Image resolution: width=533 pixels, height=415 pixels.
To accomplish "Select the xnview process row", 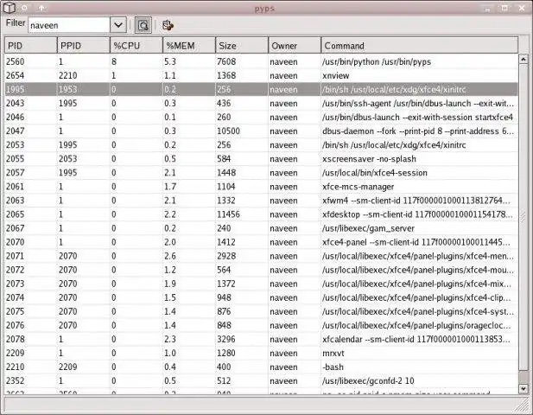I will (x=261, y=75).
